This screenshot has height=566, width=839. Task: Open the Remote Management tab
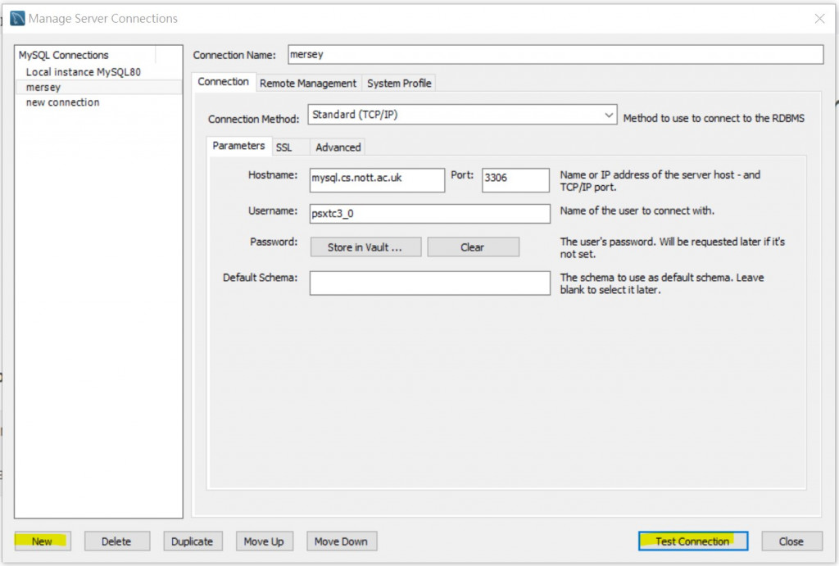[x=308, y=84]
